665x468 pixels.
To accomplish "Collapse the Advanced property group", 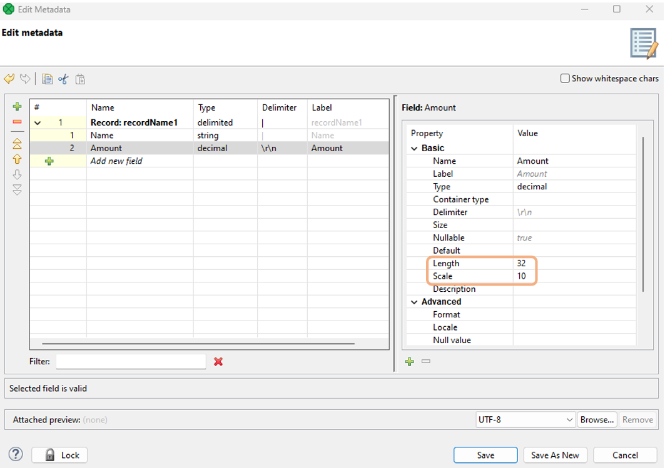I will [x=414, y=302].
